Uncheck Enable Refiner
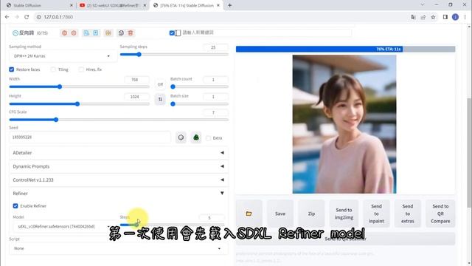This screenshot has width=472, height=266. tap(15, 206)
